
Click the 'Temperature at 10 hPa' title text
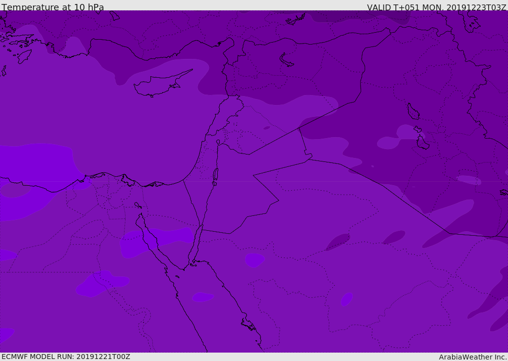53,7
